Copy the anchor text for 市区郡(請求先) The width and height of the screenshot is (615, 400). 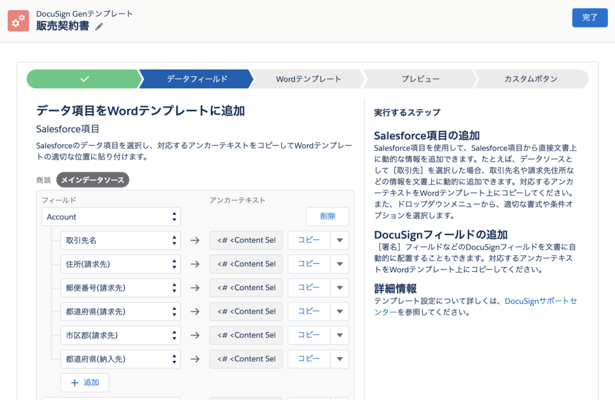(309, 335)
